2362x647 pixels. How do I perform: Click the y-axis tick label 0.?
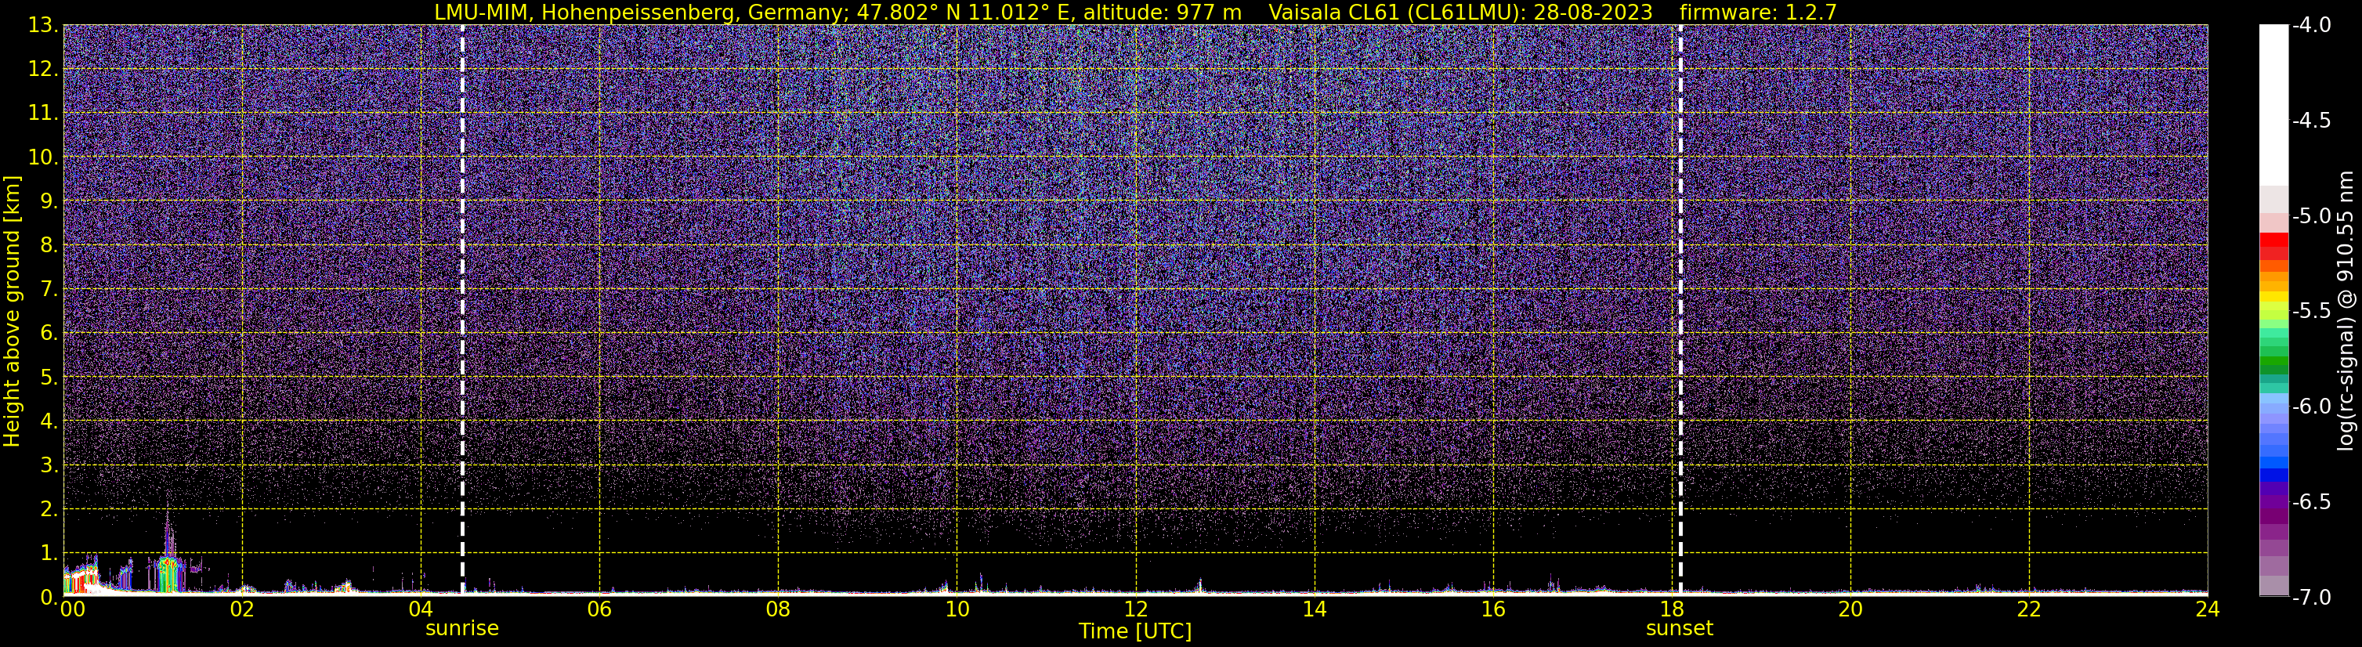click(x=48, y=597)
